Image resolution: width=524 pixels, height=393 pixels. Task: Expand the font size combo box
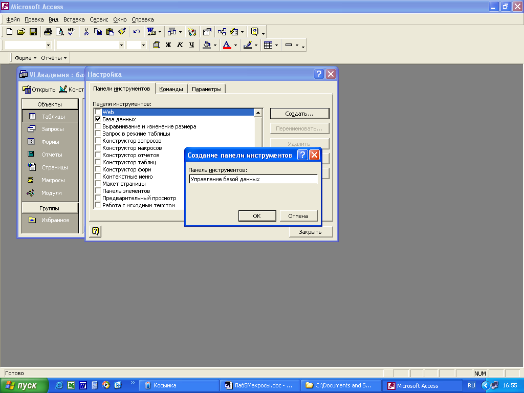point(143,45)
